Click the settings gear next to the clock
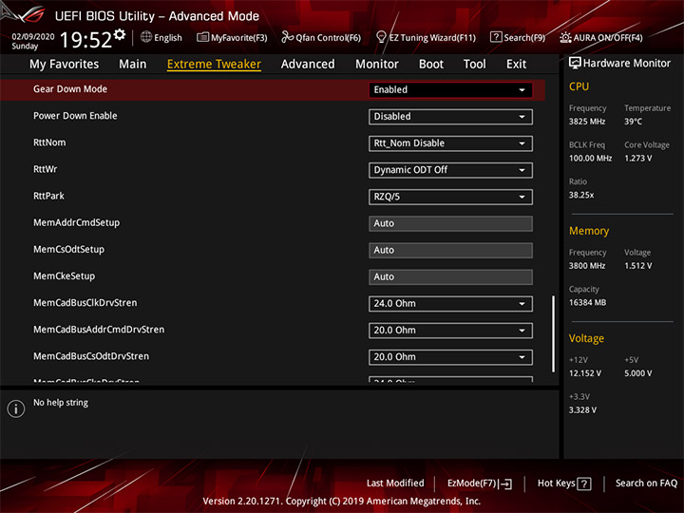 tap(120, 34)
